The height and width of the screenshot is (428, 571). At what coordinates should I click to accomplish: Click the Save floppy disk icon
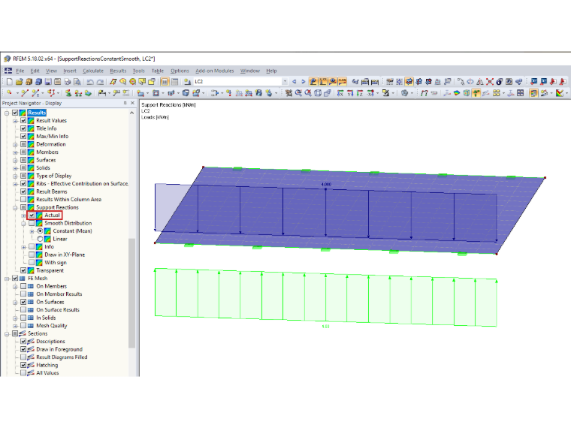point(47,82)
